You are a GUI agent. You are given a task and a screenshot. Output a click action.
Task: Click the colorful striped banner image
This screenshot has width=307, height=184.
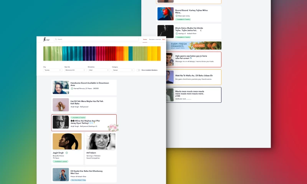coord(102,54)
